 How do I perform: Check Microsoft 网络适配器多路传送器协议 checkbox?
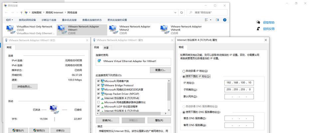click(x=98, y=102)
